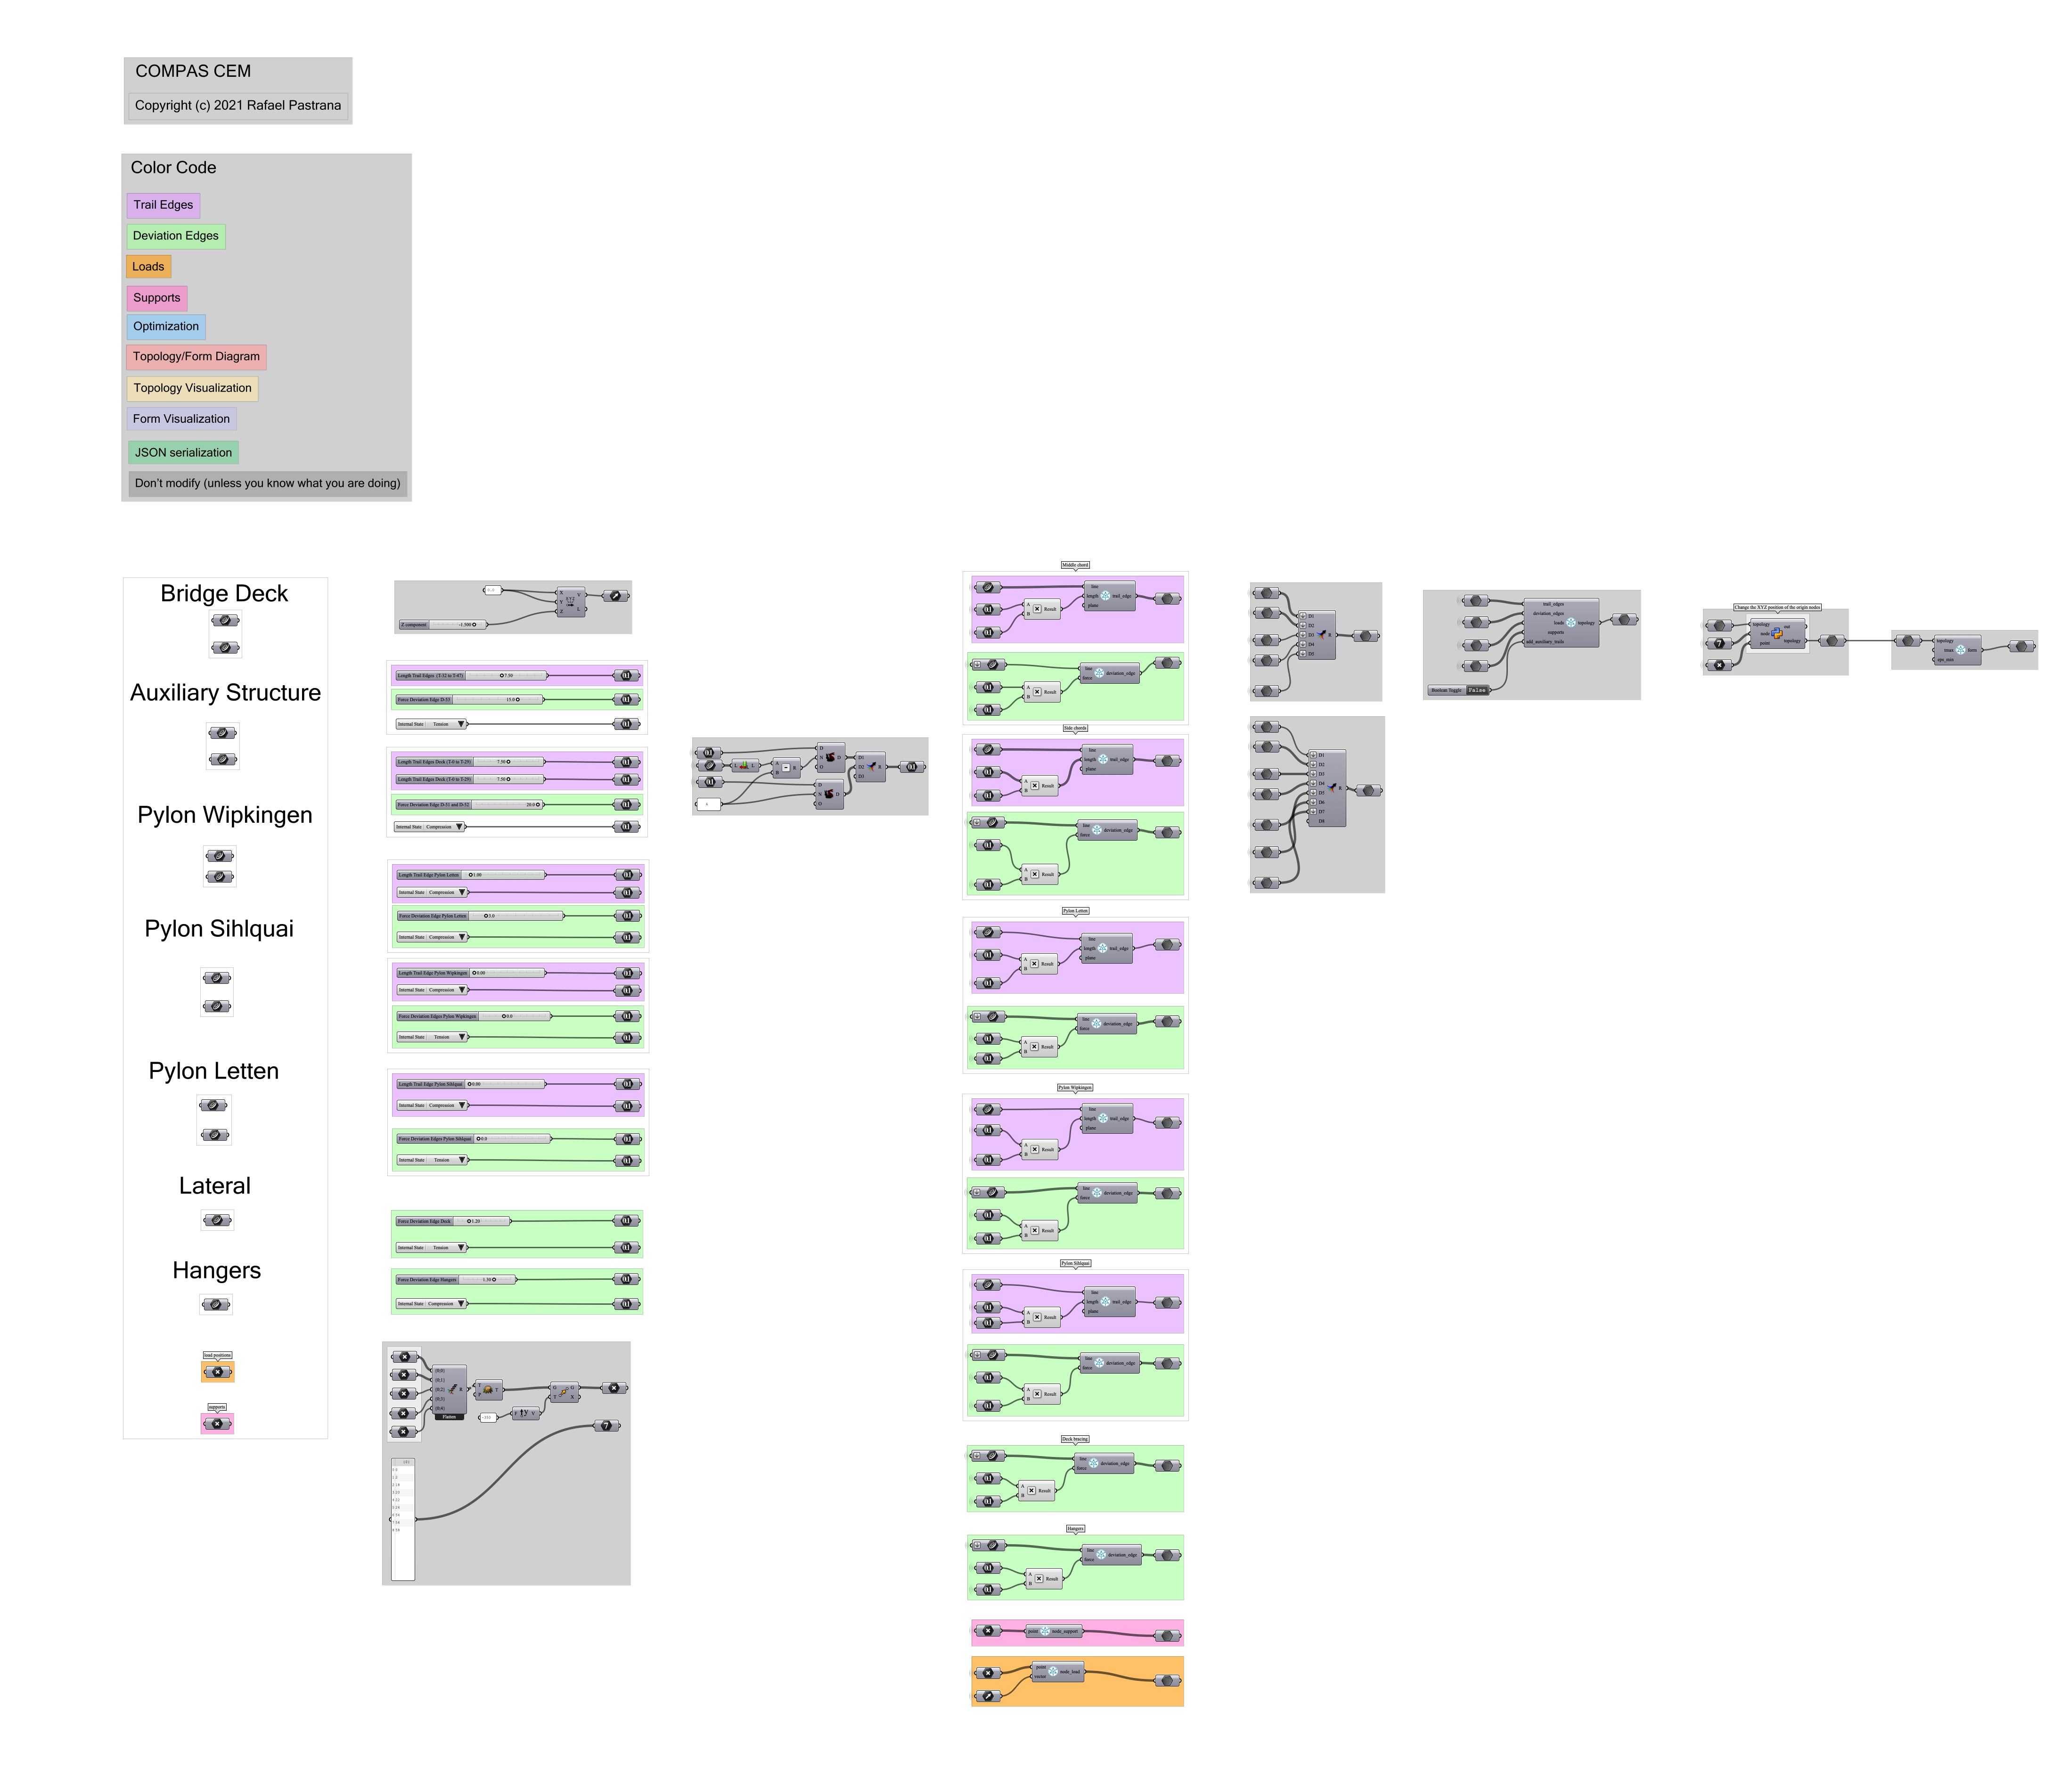Click the Optimization color label icon
This screenshot has height=1792, width=2054.
pos(168,328)
